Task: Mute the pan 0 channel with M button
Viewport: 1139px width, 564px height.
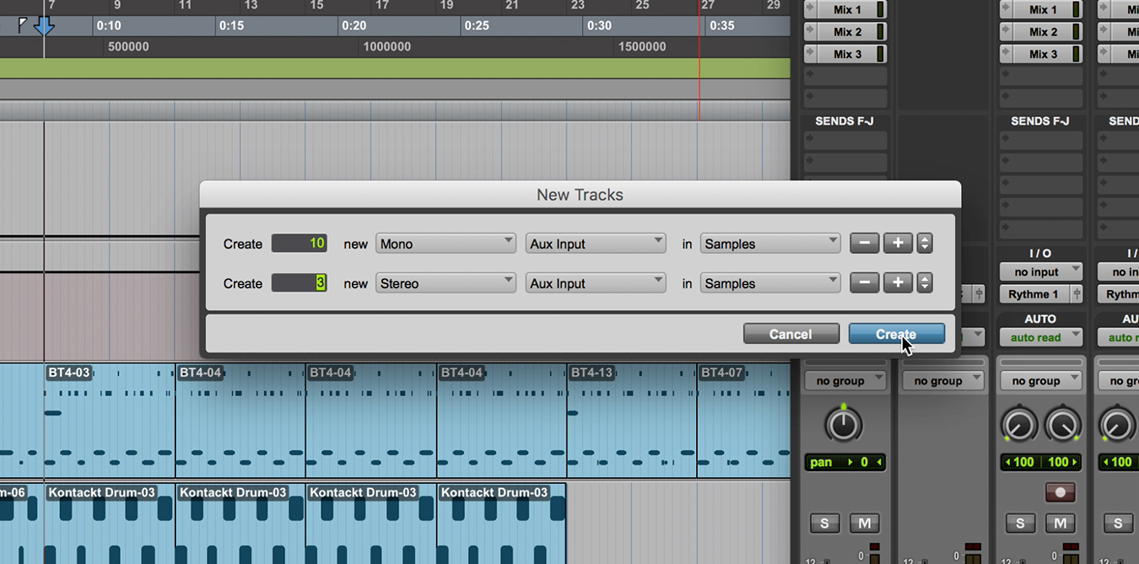Action: click(864, 524)
